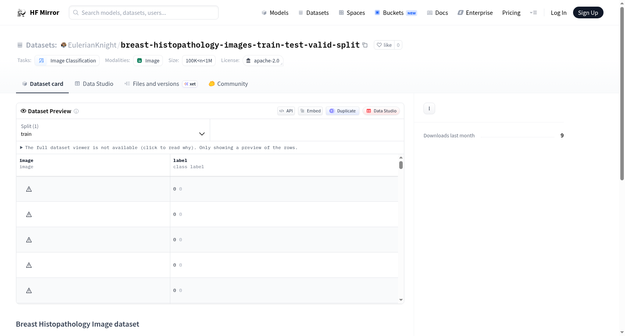
Task: Open the Data Studio preview button
Action: pos(381,111)
